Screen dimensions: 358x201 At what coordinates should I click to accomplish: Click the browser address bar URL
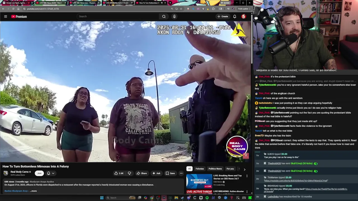[43, 9]
